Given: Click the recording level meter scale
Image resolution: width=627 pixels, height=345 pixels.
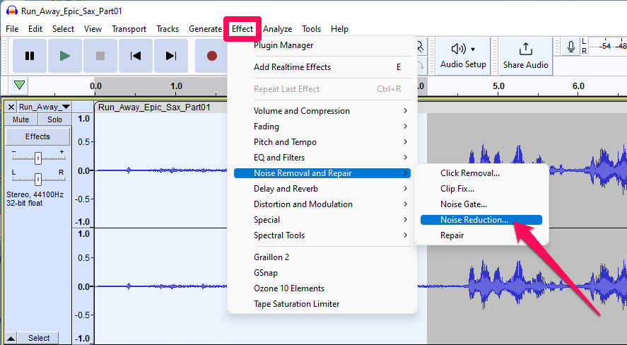Looking at the screenshot, I should [607, 47].
